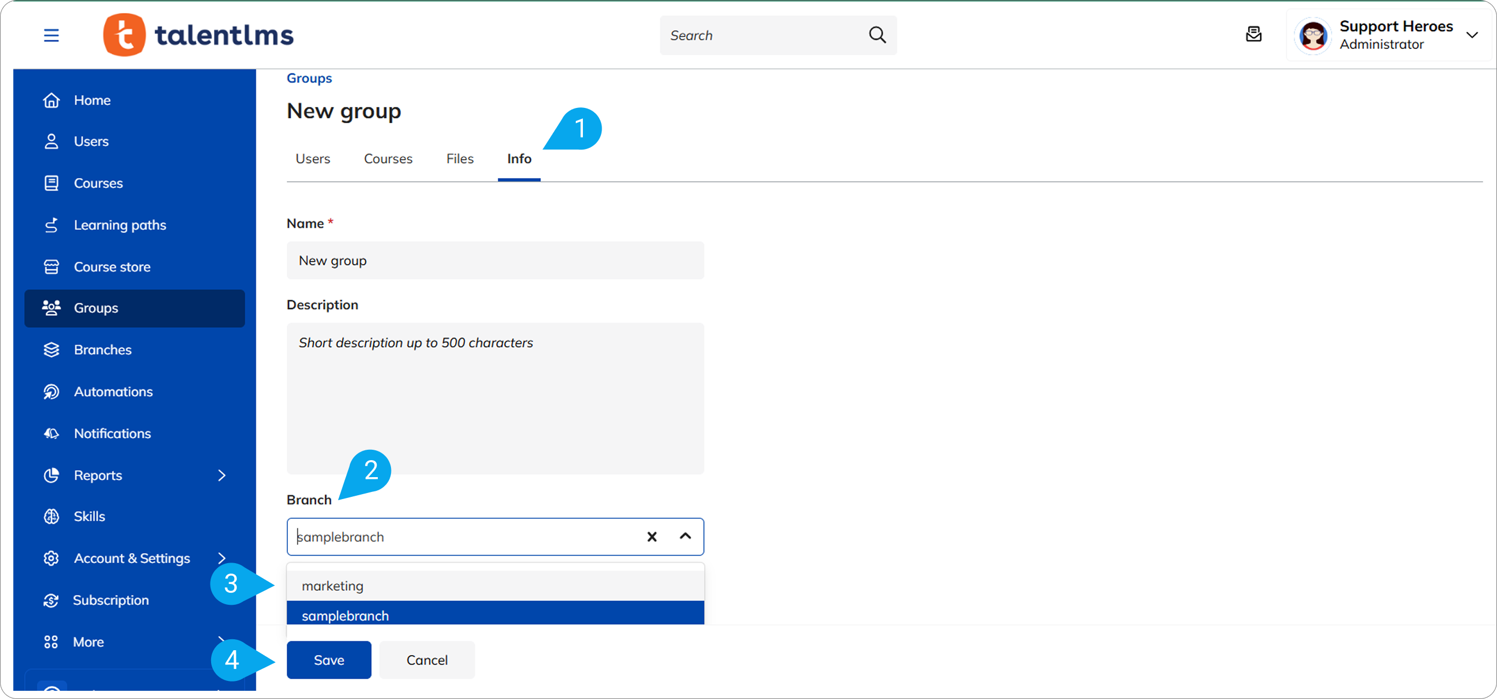Open Home from the sidebar
The image size is (1497, 699).
(x=92, y=100)
